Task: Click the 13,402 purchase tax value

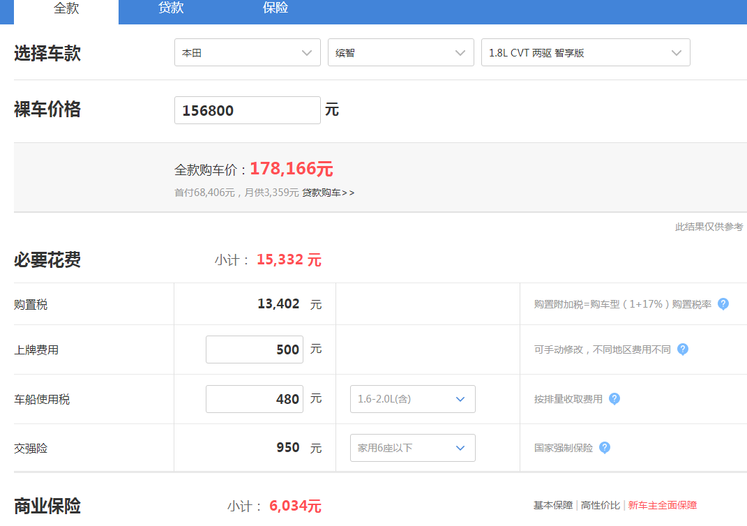Action: point(278,304)
